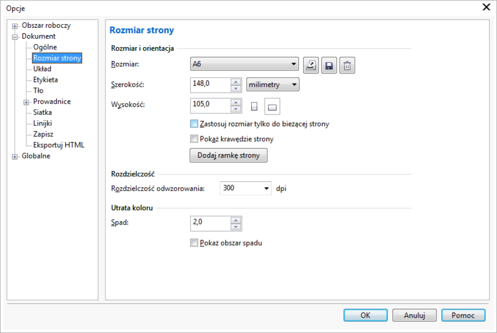Click the get page size from printer icon
Viewport: 497px width, 333px height.
point(311,65)
